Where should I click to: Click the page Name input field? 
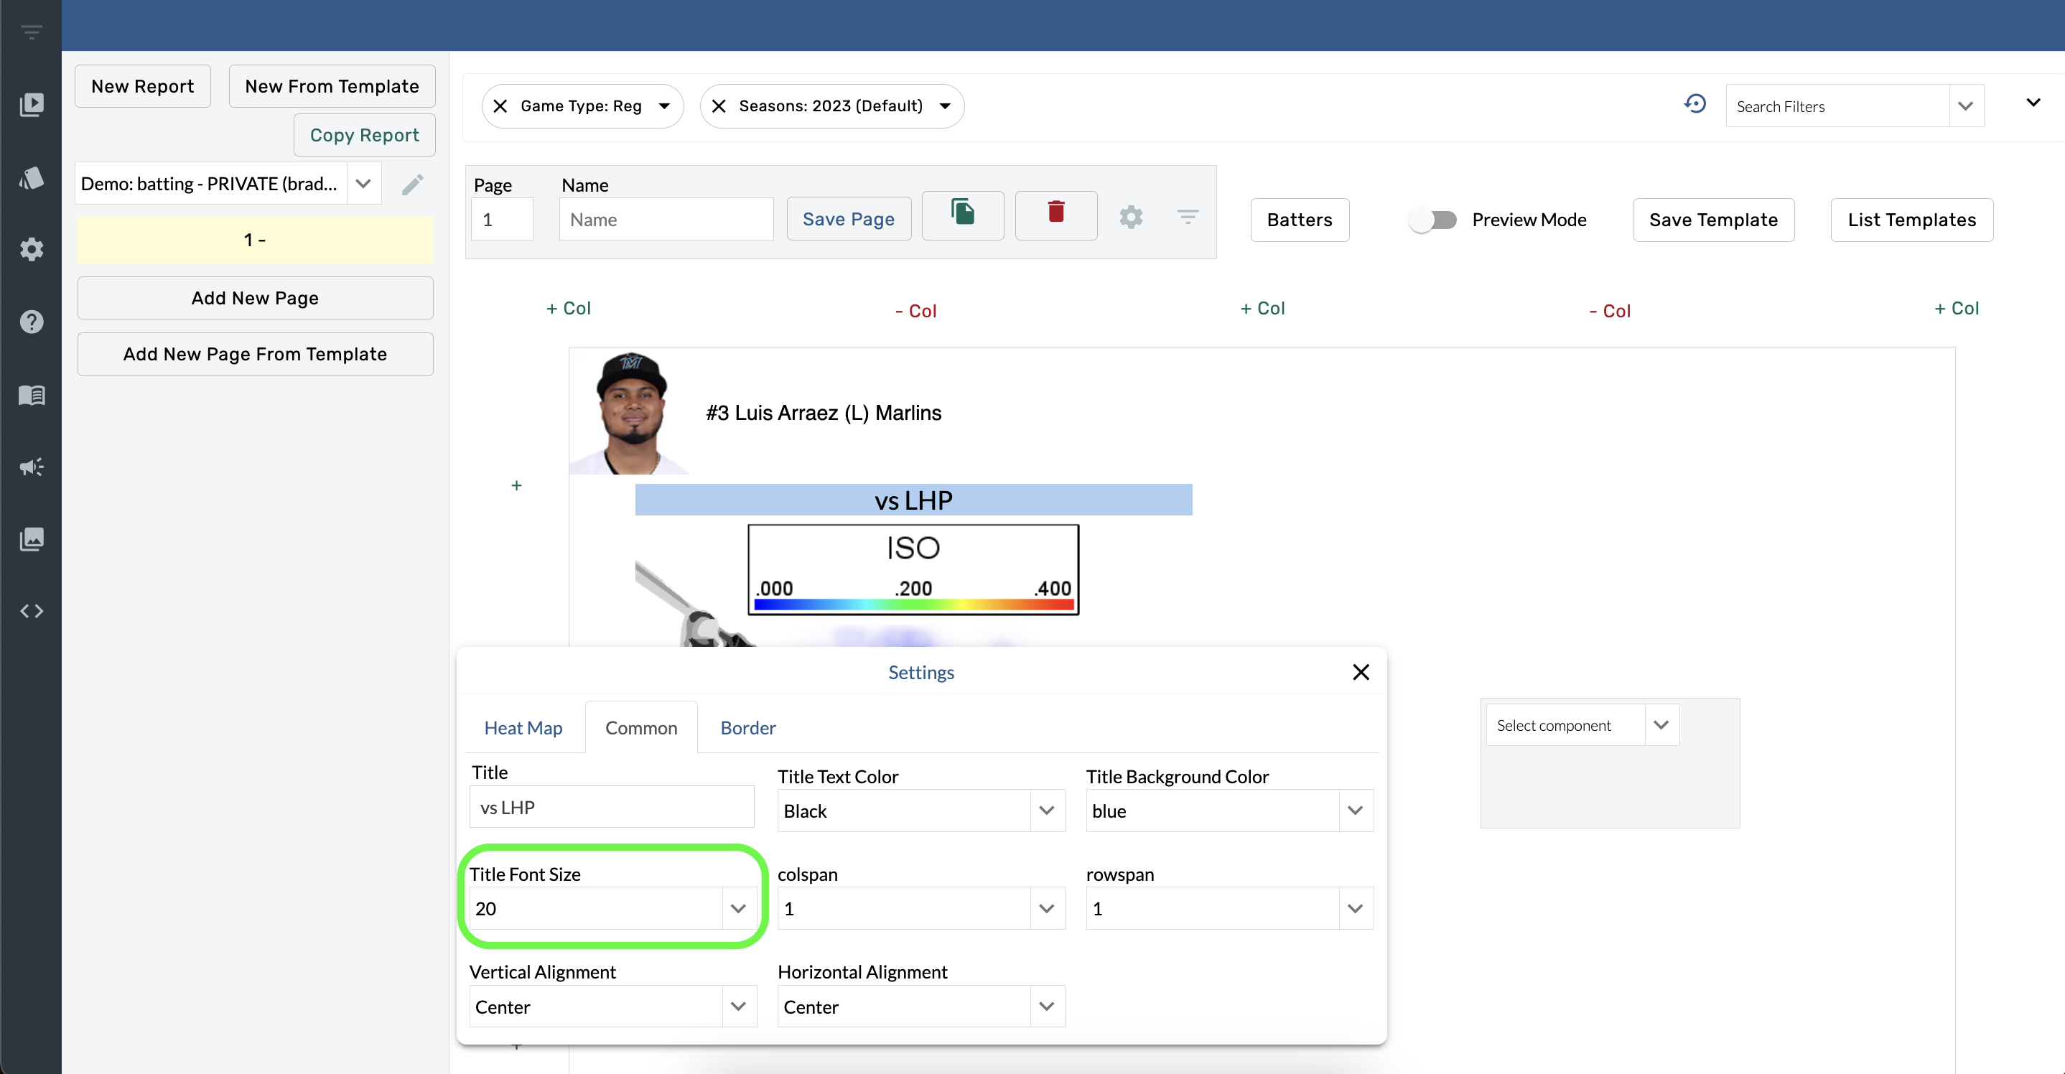[666, 220]
